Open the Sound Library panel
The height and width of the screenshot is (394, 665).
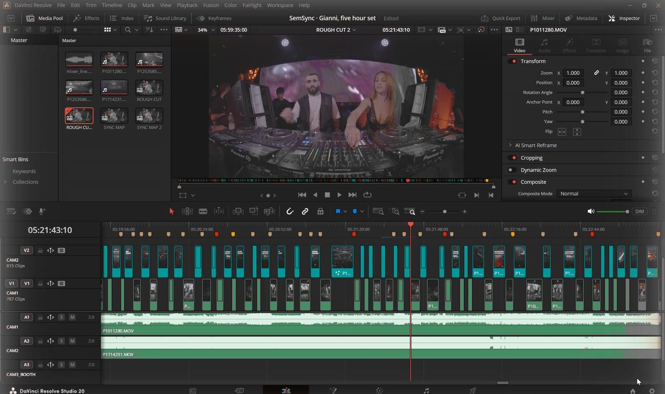[165, 18]
